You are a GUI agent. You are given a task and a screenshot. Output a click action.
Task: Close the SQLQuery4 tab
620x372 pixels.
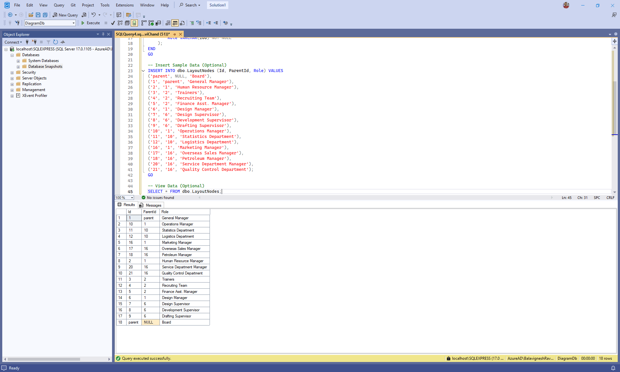click(181, 34)
